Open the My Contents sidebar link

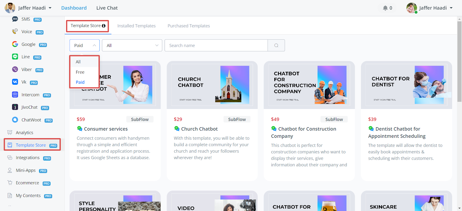click(28, 195)
